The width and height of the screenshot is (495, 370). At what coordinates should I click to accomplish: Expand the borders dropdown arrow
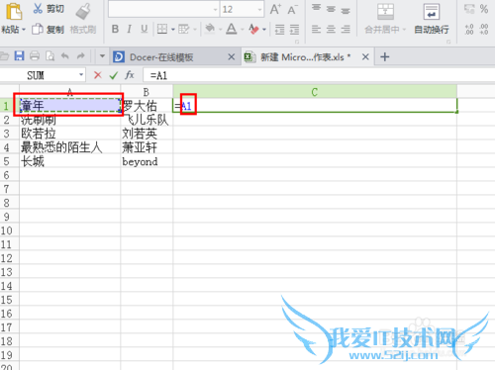173,30
